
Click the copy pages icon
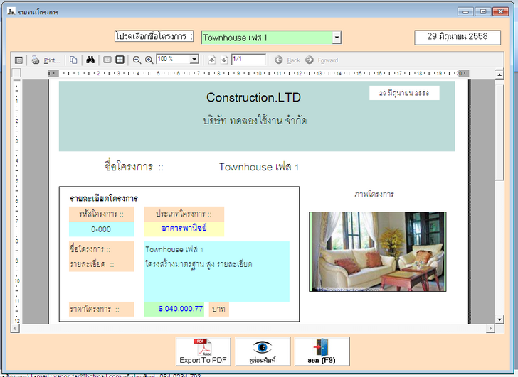point(73,60)
